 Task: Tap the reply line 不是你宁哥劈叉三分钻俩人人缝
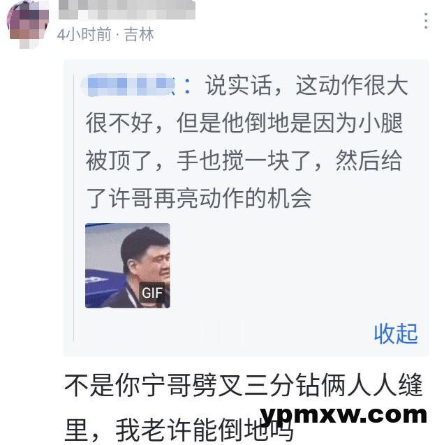point(244,386)
